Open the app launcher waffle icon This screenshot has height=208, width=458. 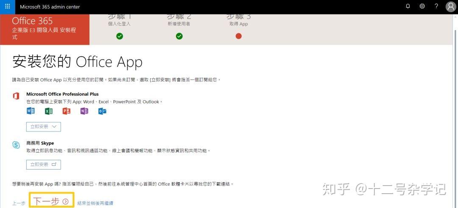[7, 6]
